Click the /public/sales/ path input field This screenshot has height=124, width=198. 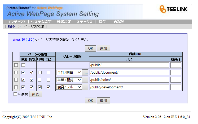coord(129,80)
